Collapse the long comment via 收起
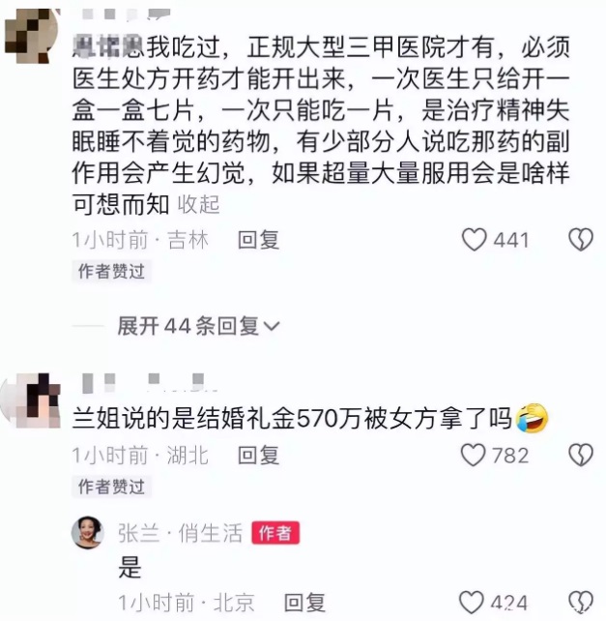This screenshot has height=621, width=606. [199, 205]
